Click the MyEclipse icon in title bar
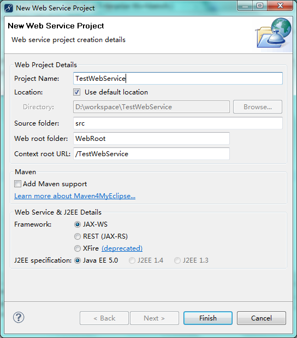 (9, 8)
